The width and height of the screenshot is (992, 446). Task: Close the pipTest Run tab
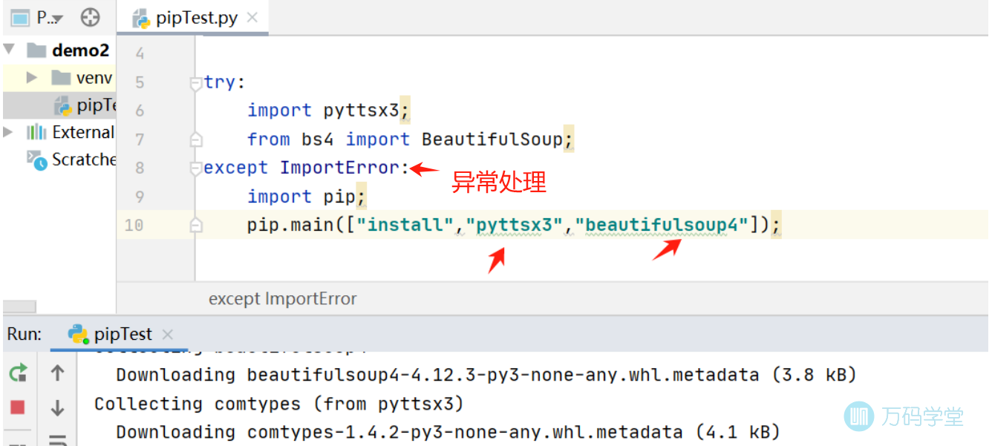pyautogui.click(x=167, y=335)
